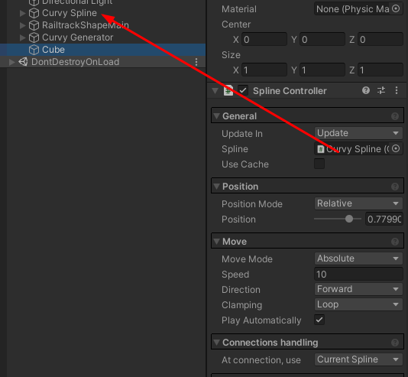This screenshot has width=408, height=377.
Task: Select Curvy Spline in the hierarchy
Action: point(70,13)
